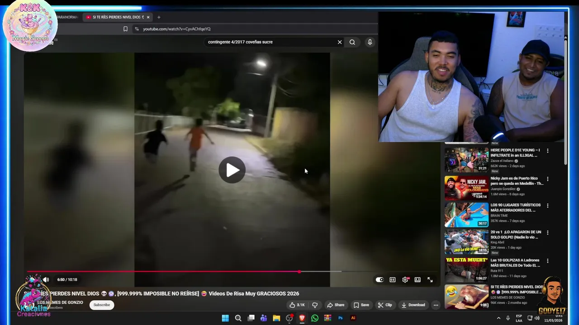Switch to the PARANORMAL browser tab
This screenshot has height=325, width=579.
tap(67, 17)
